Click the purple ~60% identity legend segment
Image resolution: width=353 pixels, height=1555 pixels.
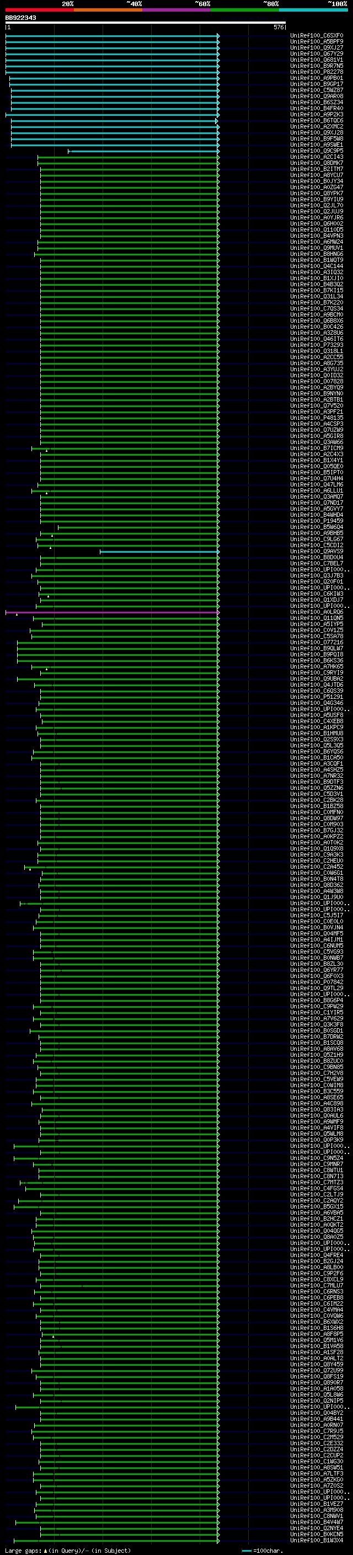(x=176, y=10)
